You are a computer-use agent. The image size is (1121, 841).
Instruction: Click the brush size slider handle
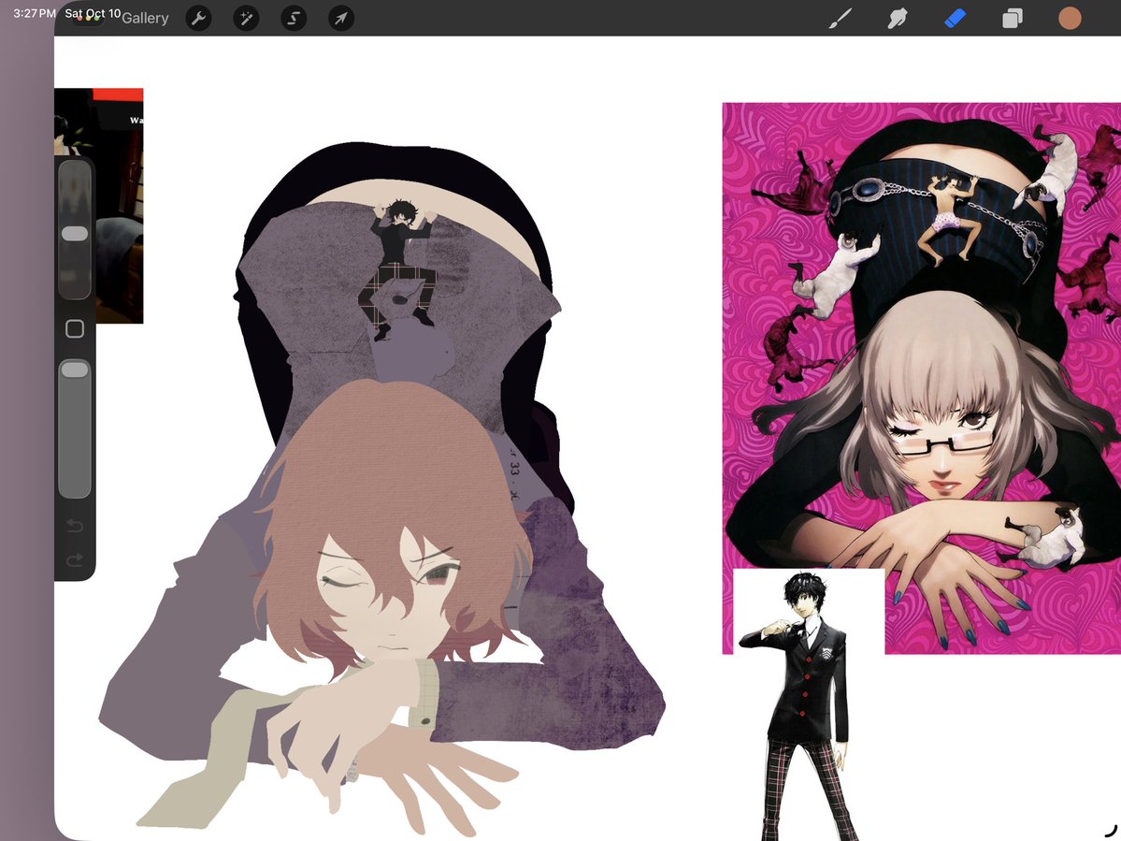pyautogui.click(x=75, y=234)
